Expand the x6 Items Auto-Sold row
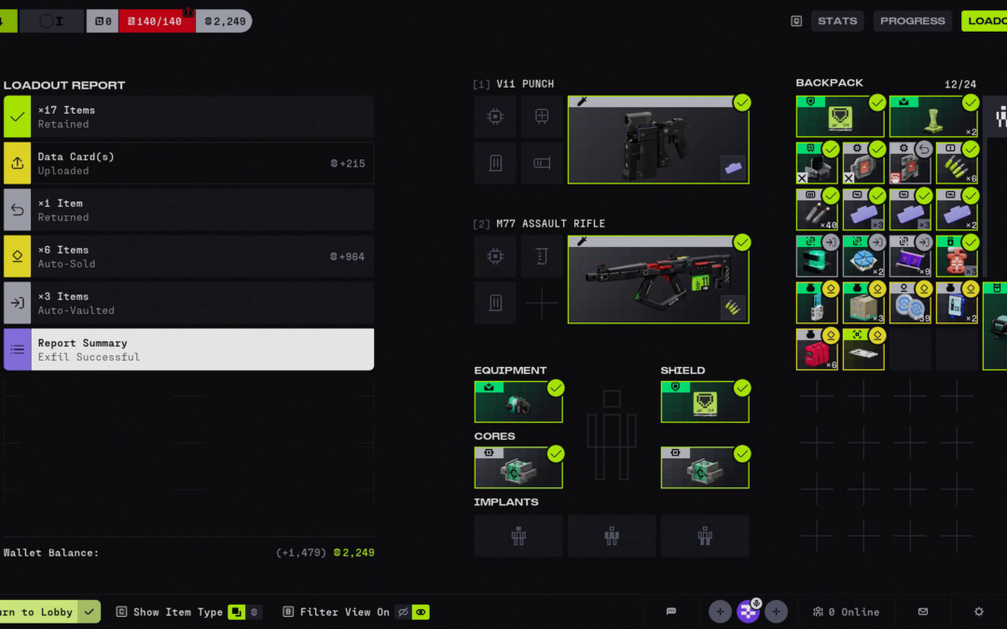Viewport: 1007px width, 629px height. point(188,256)
